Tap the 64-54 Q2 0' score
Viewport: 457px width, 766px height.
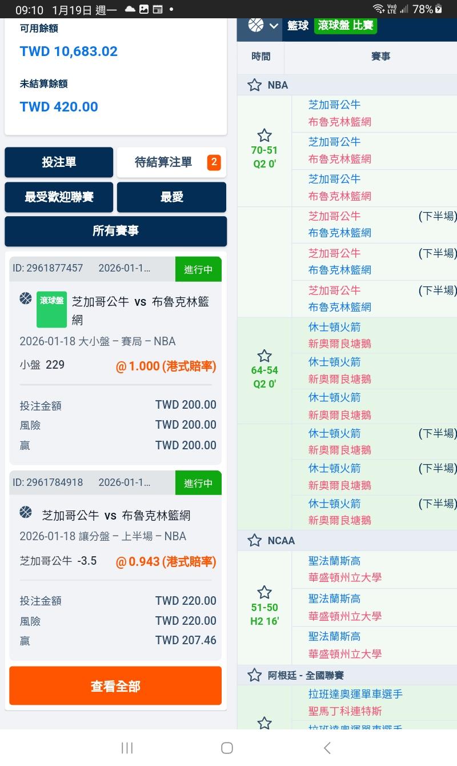pyautogui.click(x=264, y=377)
